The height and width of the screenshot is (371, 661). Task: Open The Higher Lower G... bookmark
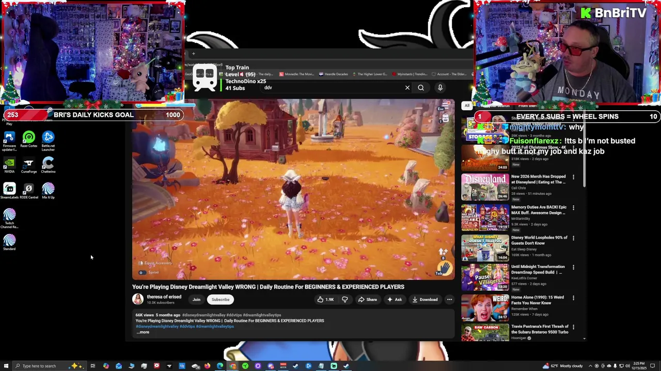click(x=370, y=74)
